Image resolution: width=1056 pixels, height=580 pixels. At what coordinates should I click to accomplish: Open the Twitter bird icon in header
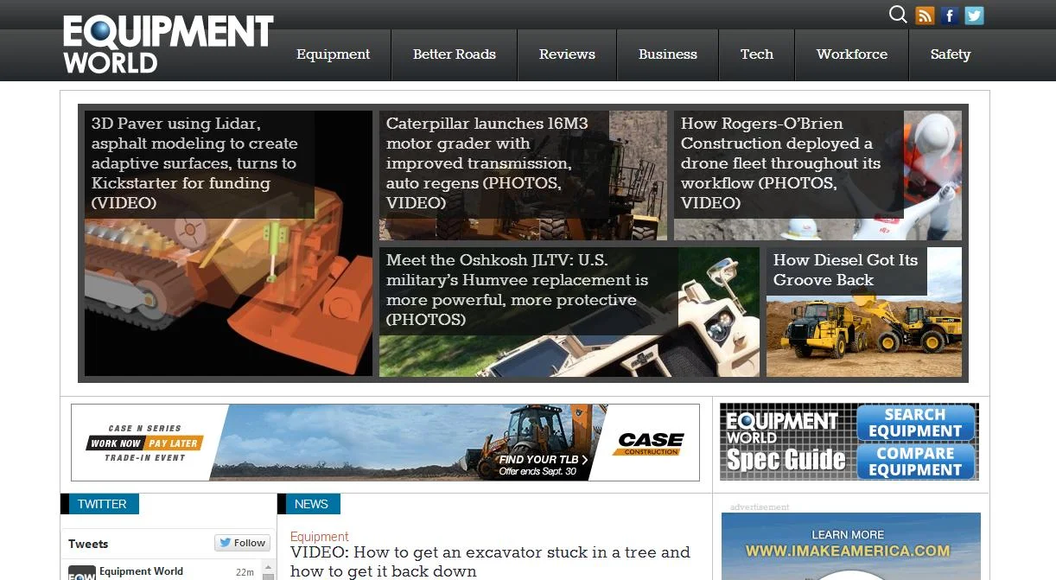point(974,15)
